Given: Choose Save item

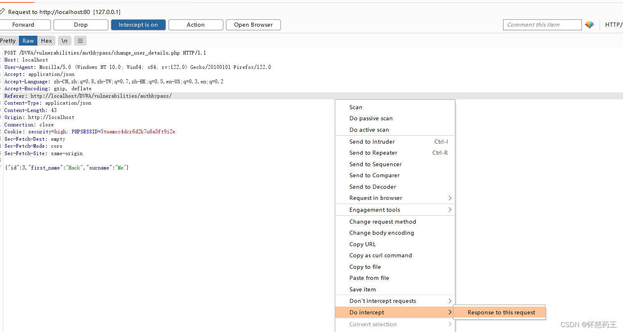Looking at the screenshot, I should click(x=395, y=289).
